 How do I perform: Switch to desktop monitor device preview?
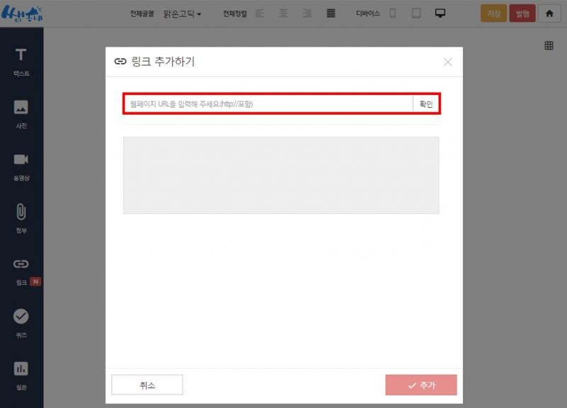440,13
